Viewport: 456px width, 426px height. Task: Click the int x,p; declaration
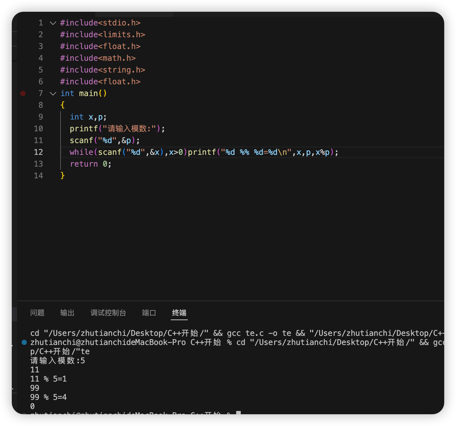tap(88, 117)
